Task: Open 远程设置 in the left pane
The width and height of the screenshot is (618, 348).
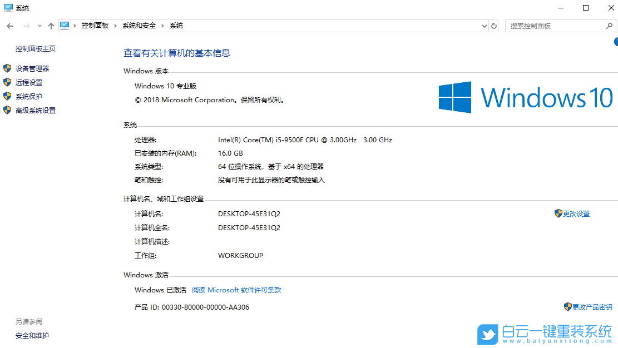Action: [28, 82]
